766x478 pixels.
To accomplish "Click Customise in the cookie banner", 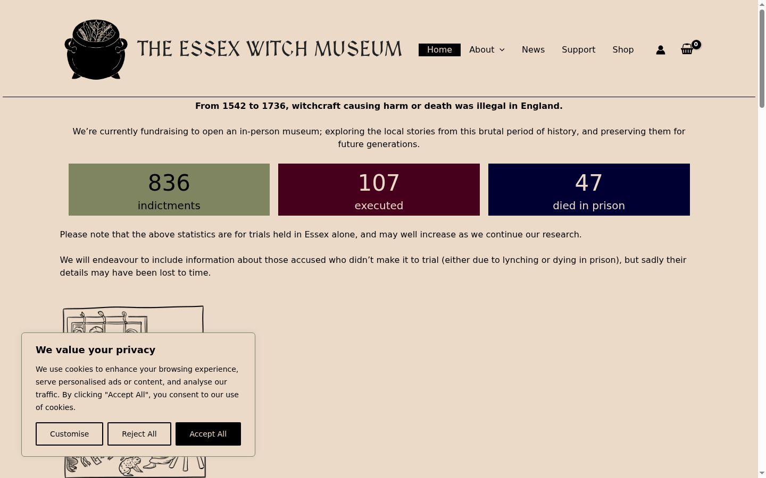I will 69,434.
